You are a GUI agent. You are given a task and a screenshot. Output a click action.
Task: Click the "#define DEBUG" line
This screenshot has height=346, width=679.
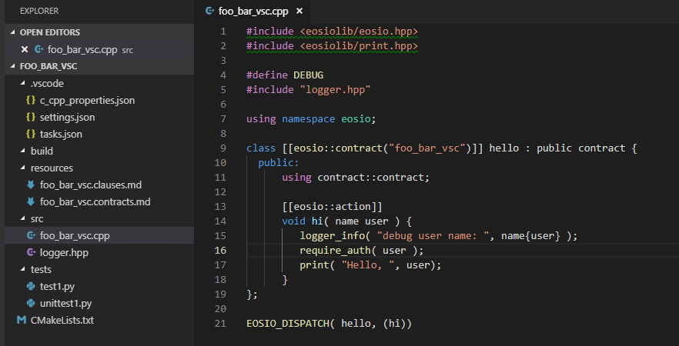point(285,75)
